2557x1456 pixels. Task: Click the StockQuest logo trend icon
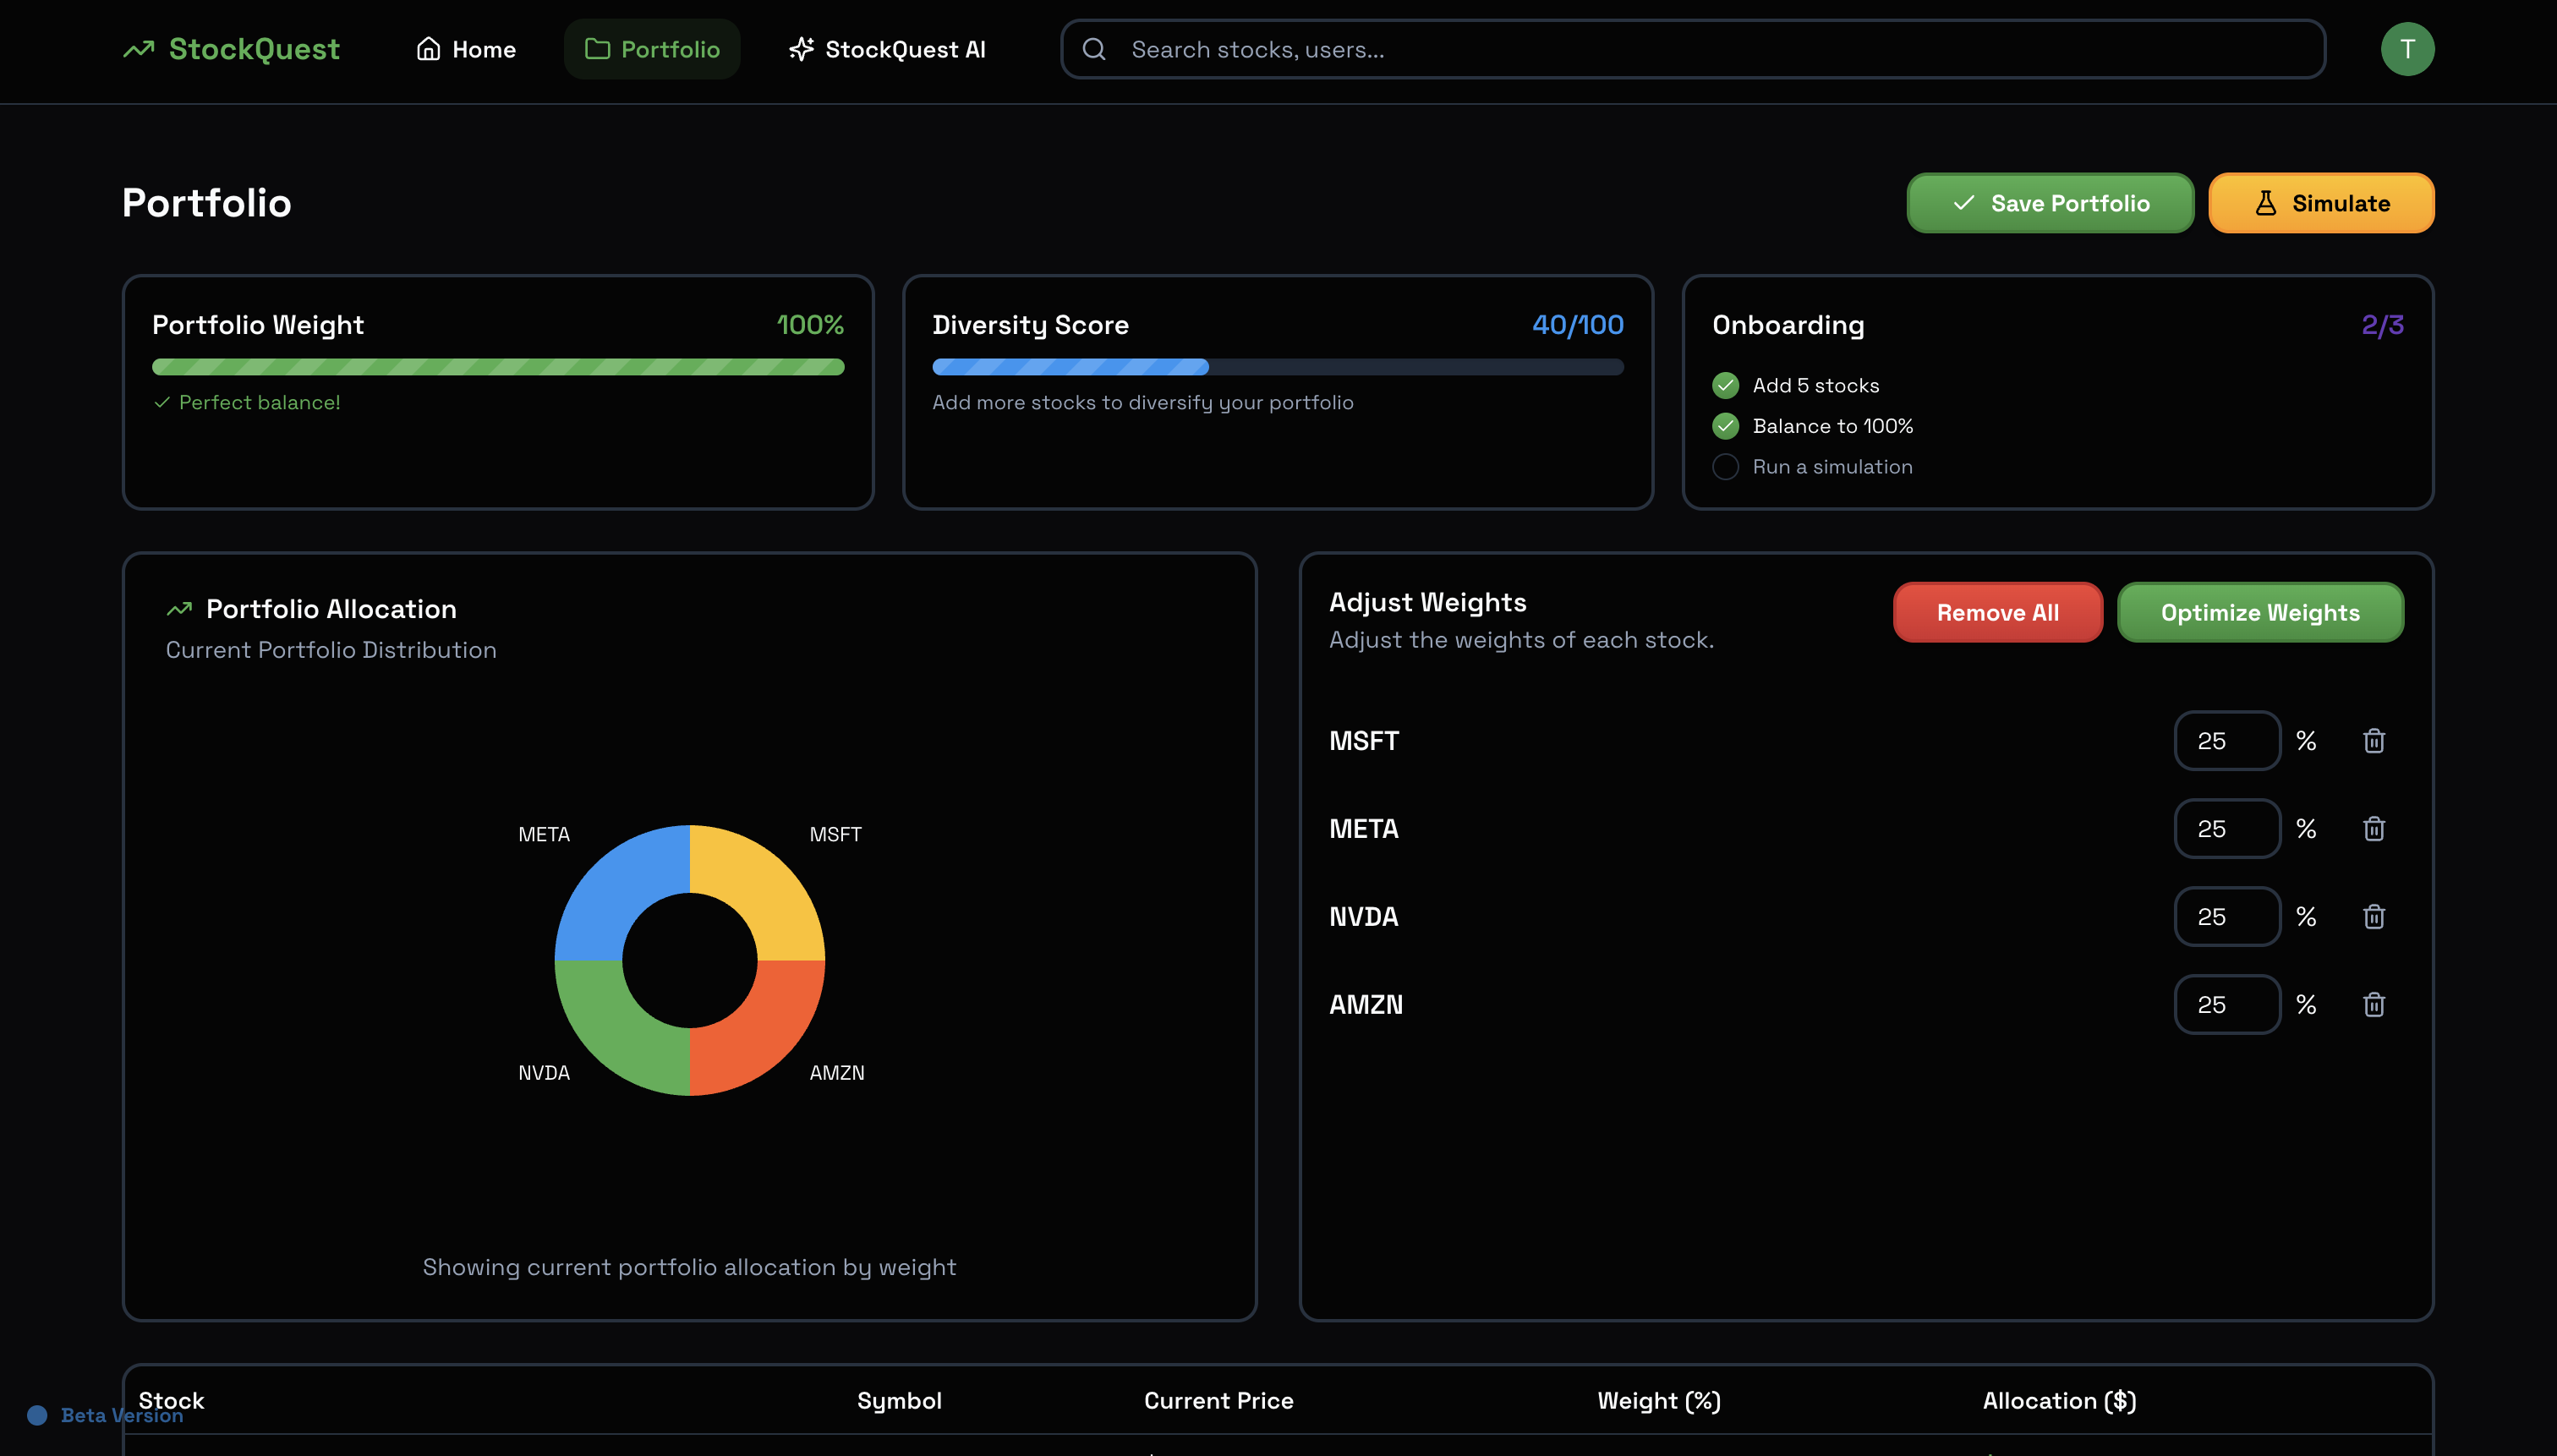[139, 49]
